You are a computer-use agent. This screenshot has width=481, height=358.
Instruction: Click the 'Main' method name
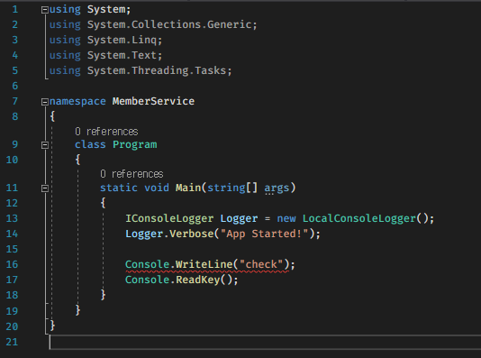tap(188, 188)
